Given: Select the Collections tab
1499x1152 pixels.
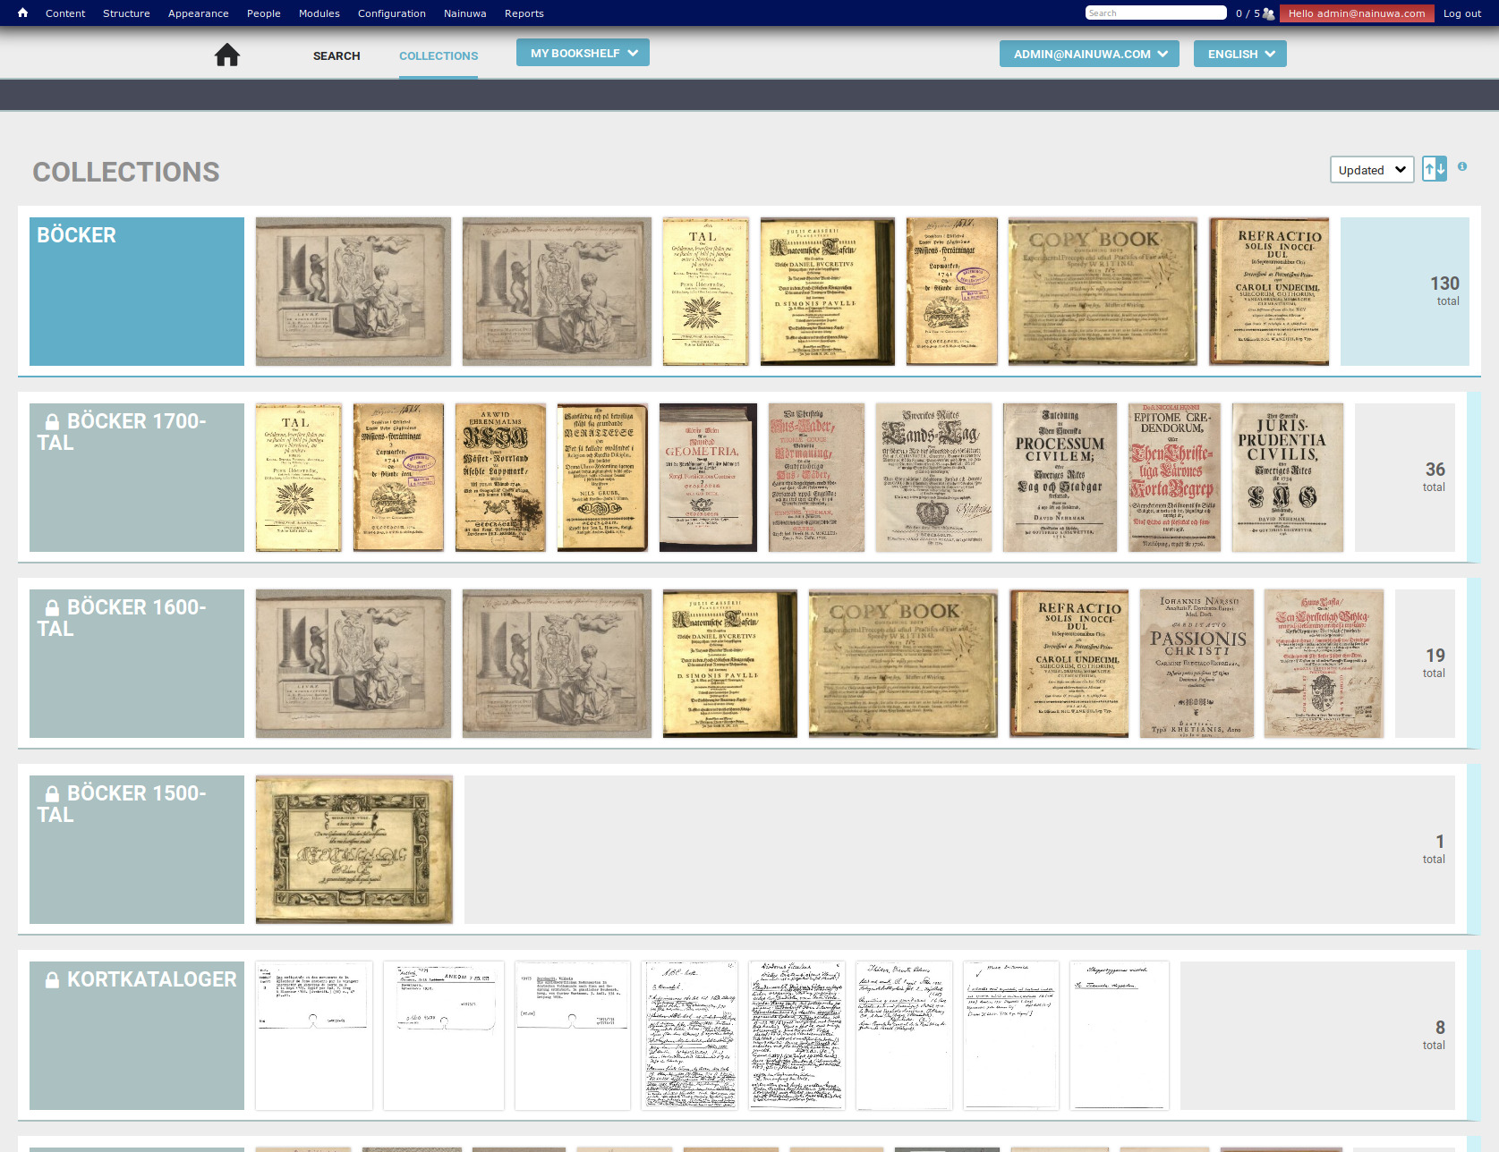Looking at the screenshot, I should (x=439, y=55).
